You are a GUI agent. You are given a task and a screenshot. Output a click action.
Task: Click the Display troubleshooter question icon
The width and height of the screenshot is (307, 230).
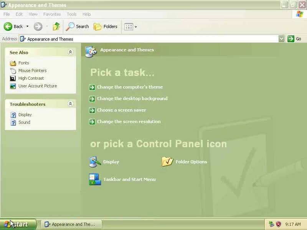[x=13, y=115]
